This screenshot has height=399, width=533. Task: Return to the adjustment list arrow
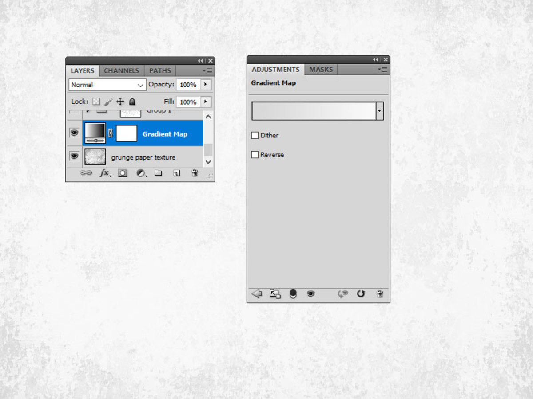[257, 293]
